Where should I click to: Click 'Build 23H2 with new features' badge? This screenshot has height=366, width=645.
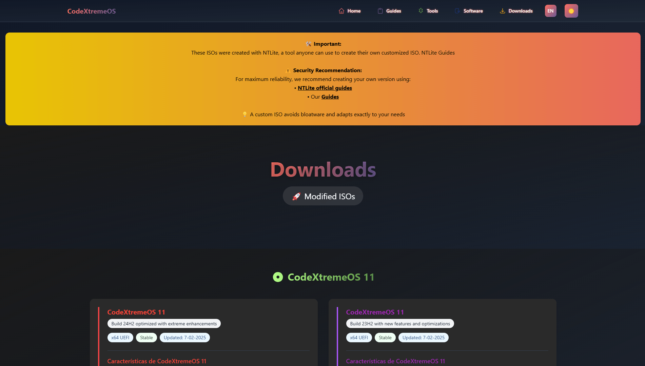click(400, 324)
